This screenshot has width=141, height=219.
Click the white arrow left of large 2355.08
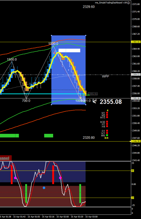[95, 102]
